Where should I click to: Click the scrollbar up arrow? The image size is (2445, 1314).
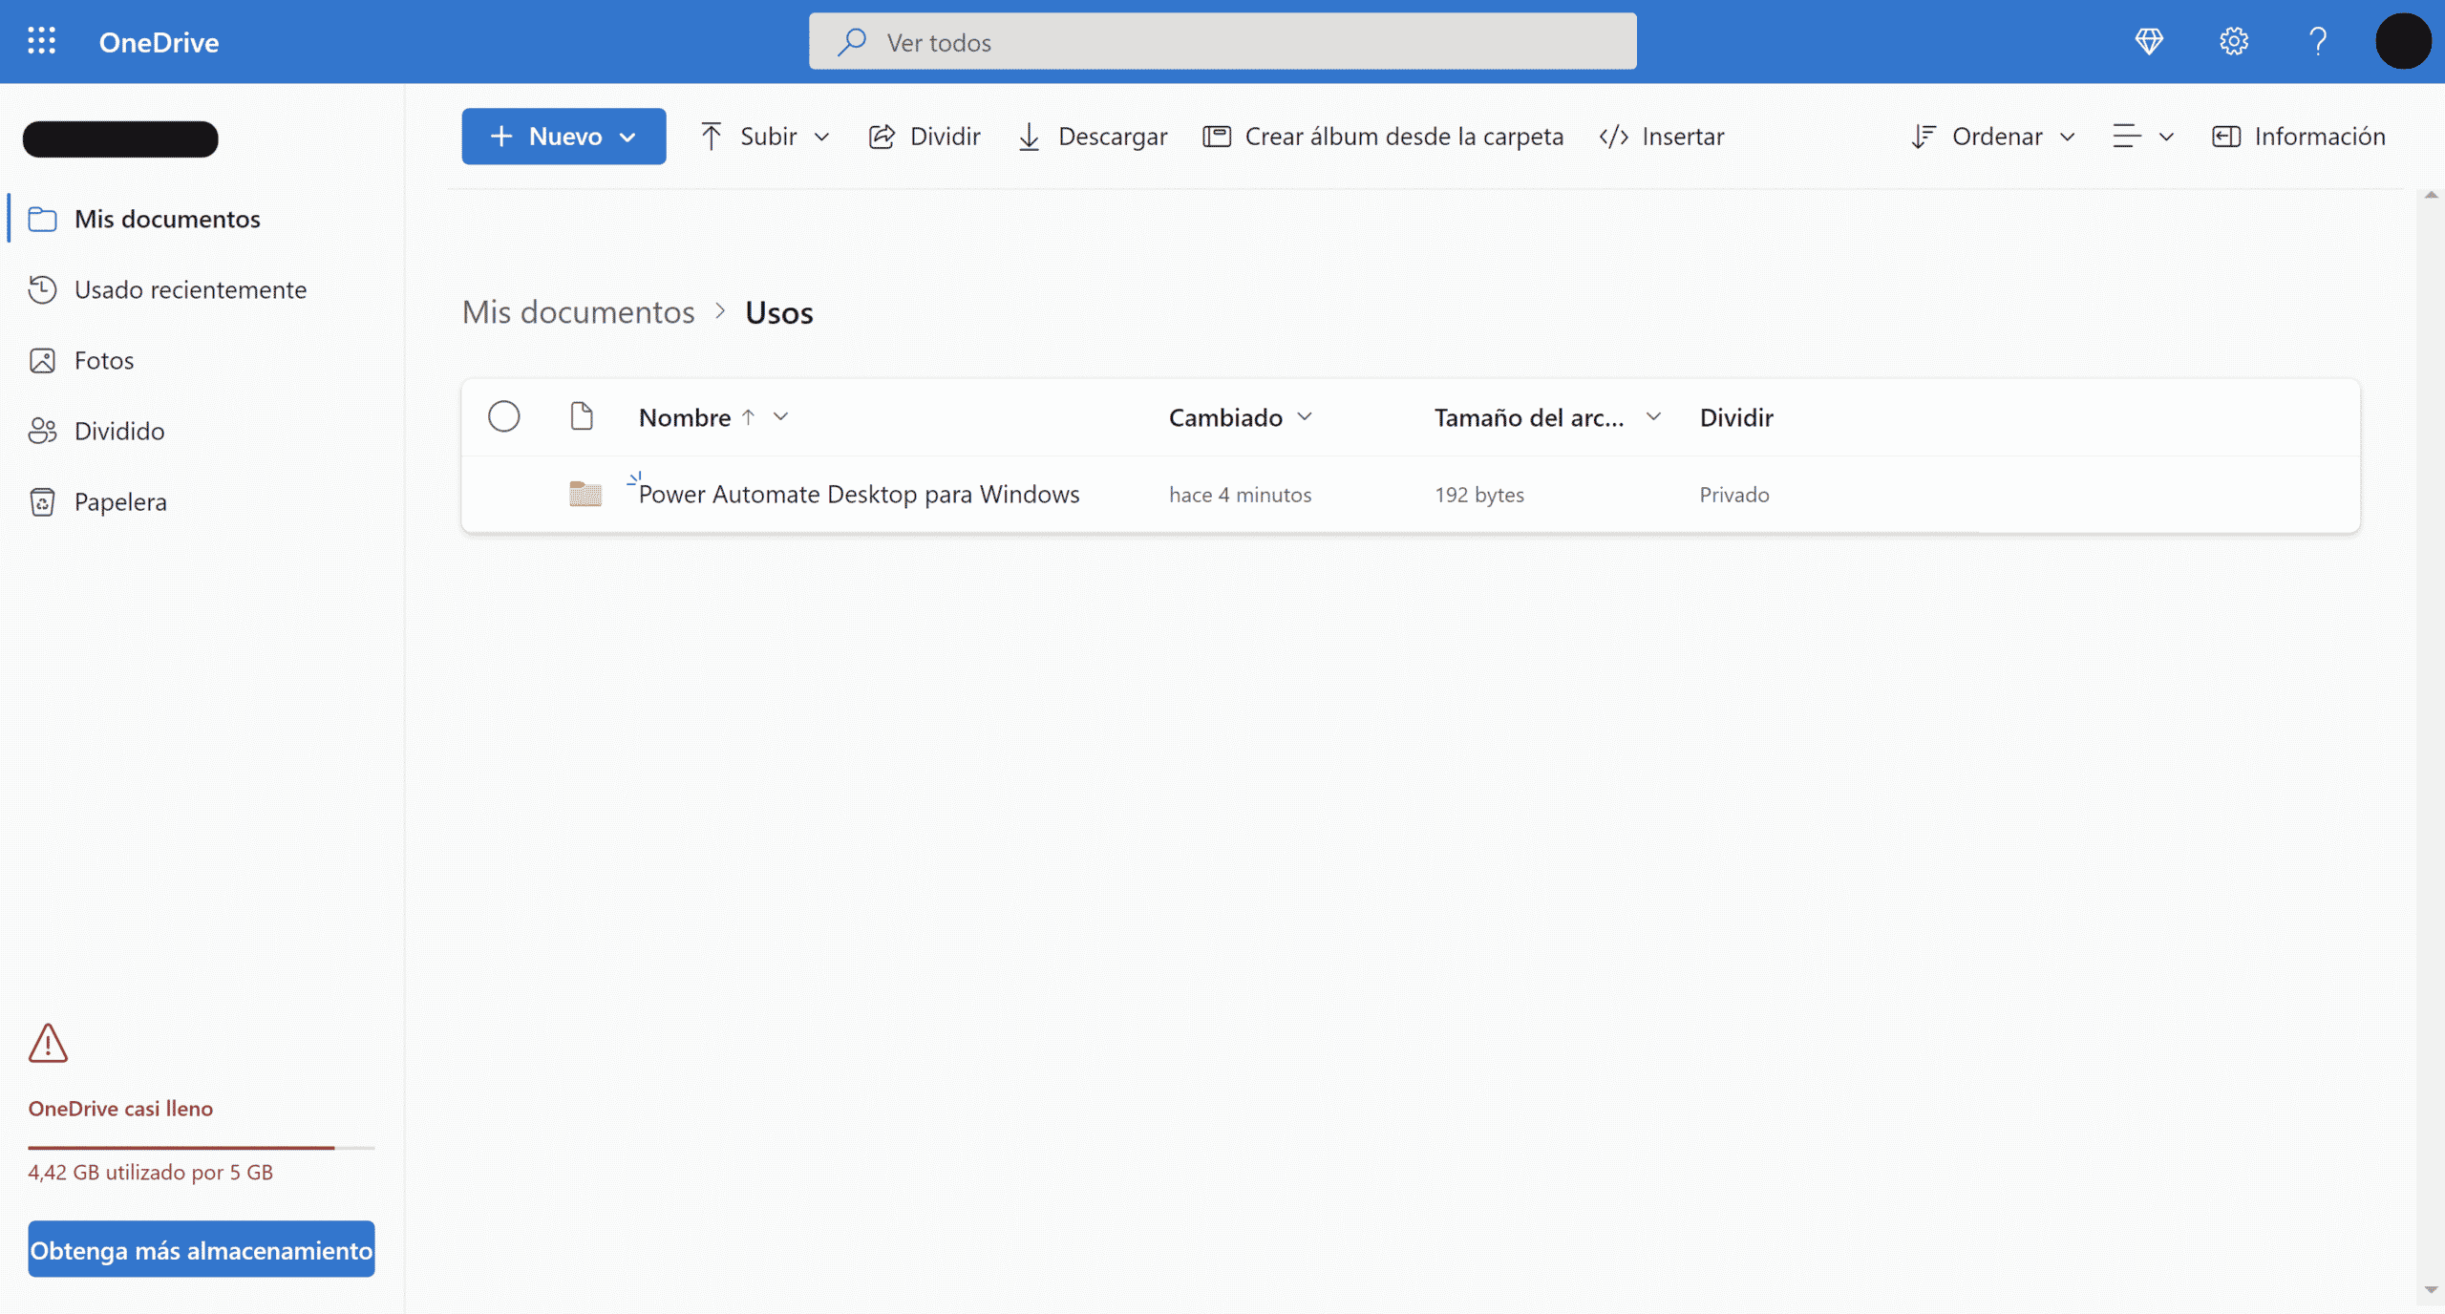coord(2431,195)
